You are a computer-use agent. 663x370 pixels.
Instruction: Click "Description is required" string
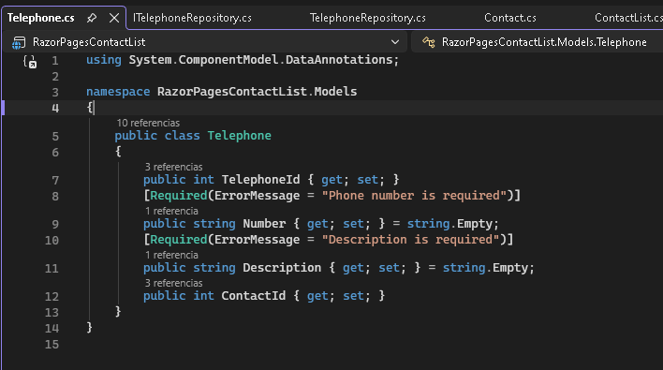[x=410, y=240]
